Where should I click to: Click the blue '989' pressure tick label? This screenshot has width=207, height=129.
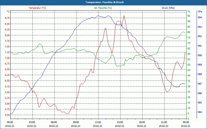[x=200, y=65]
